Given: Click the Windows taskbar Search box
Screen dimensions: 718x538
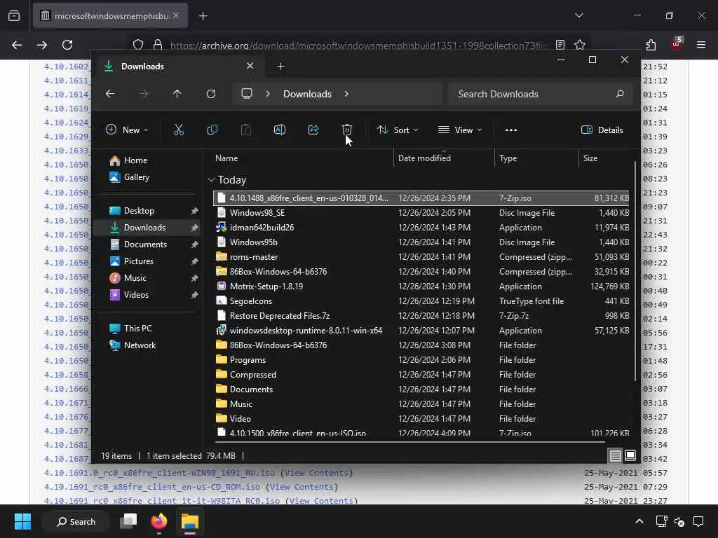Looking at the screenshot, I should 76,521.
